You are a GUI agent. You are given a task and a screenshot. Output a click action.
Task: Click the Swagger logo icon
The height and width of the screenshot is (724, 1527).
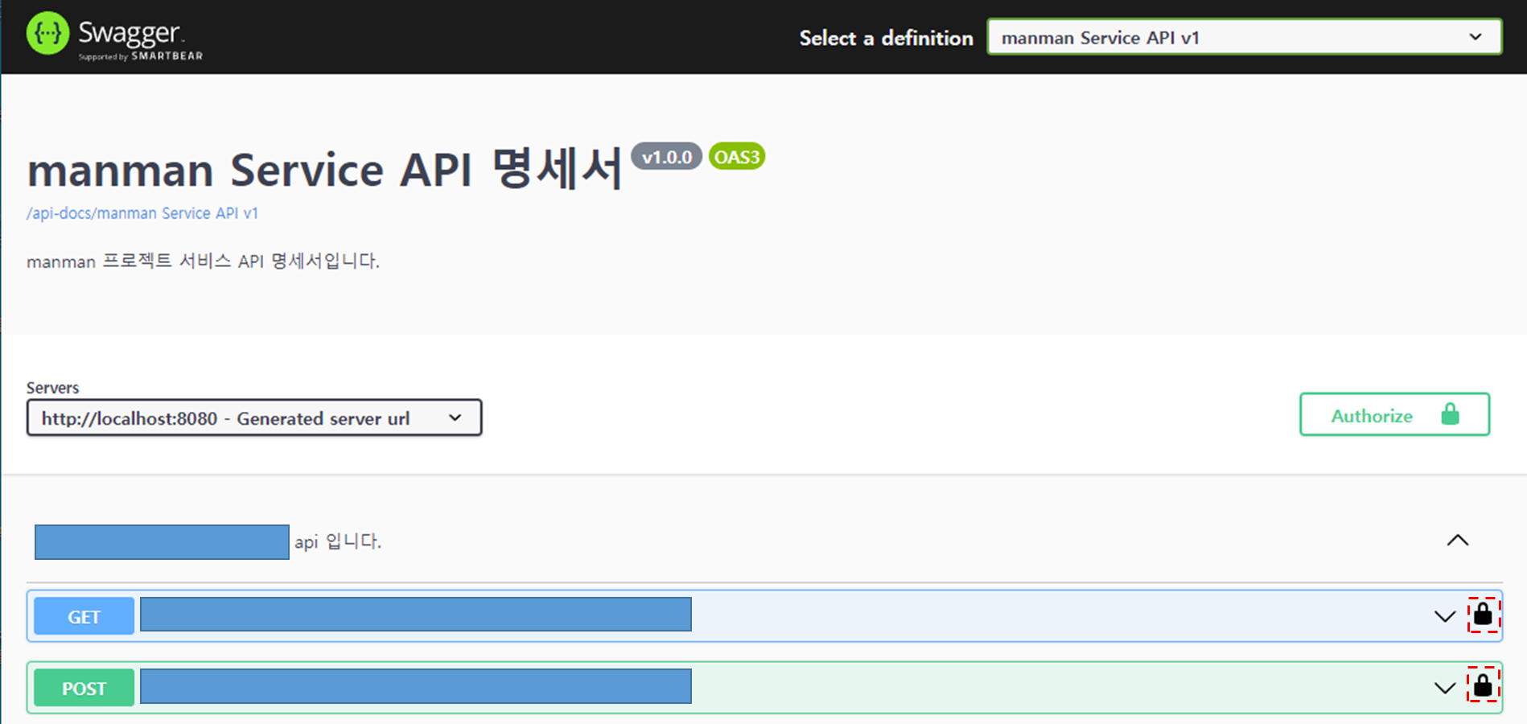[47, 33]
